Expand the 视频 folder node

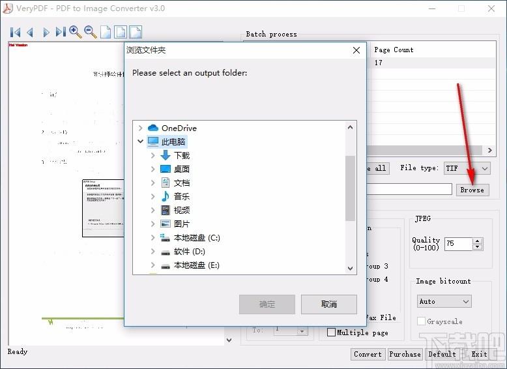[153, 210]
